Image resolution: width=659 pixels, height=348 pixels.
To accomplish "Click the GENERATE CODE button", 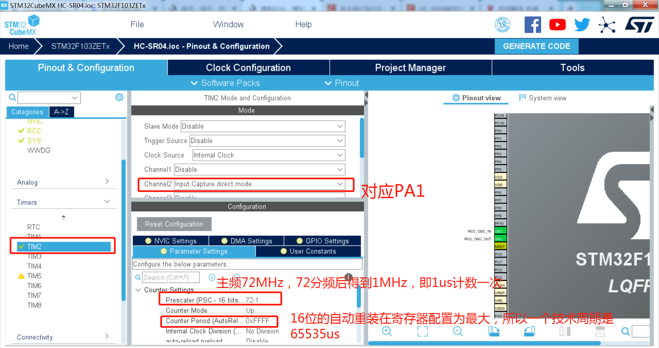I will point(536,46).
